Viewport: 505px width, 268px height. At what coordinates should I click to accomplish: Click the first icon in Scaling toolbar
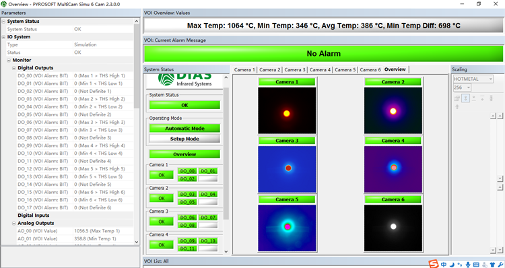coord(457,98)
